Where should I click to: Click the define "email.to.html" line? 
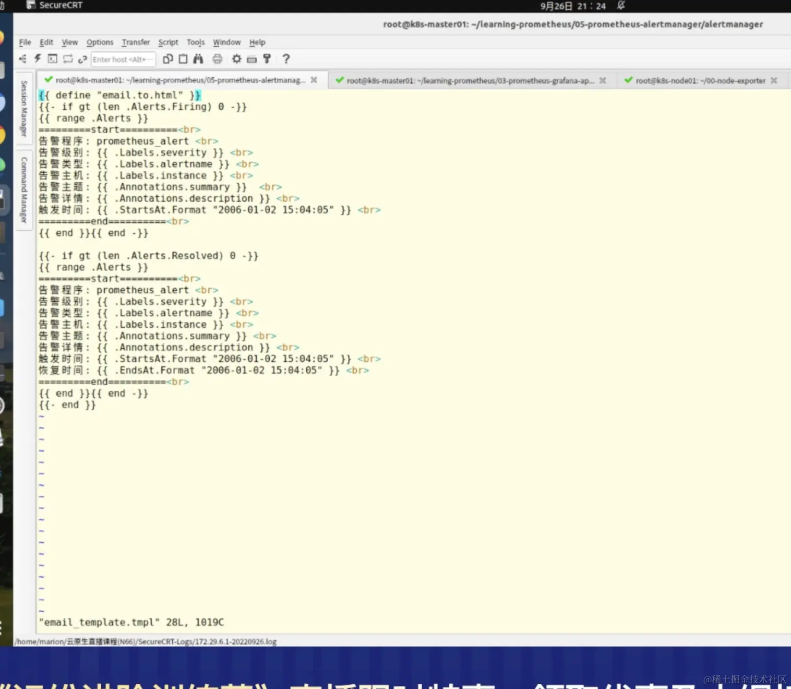pyautogui.click(x=119, y=95)
